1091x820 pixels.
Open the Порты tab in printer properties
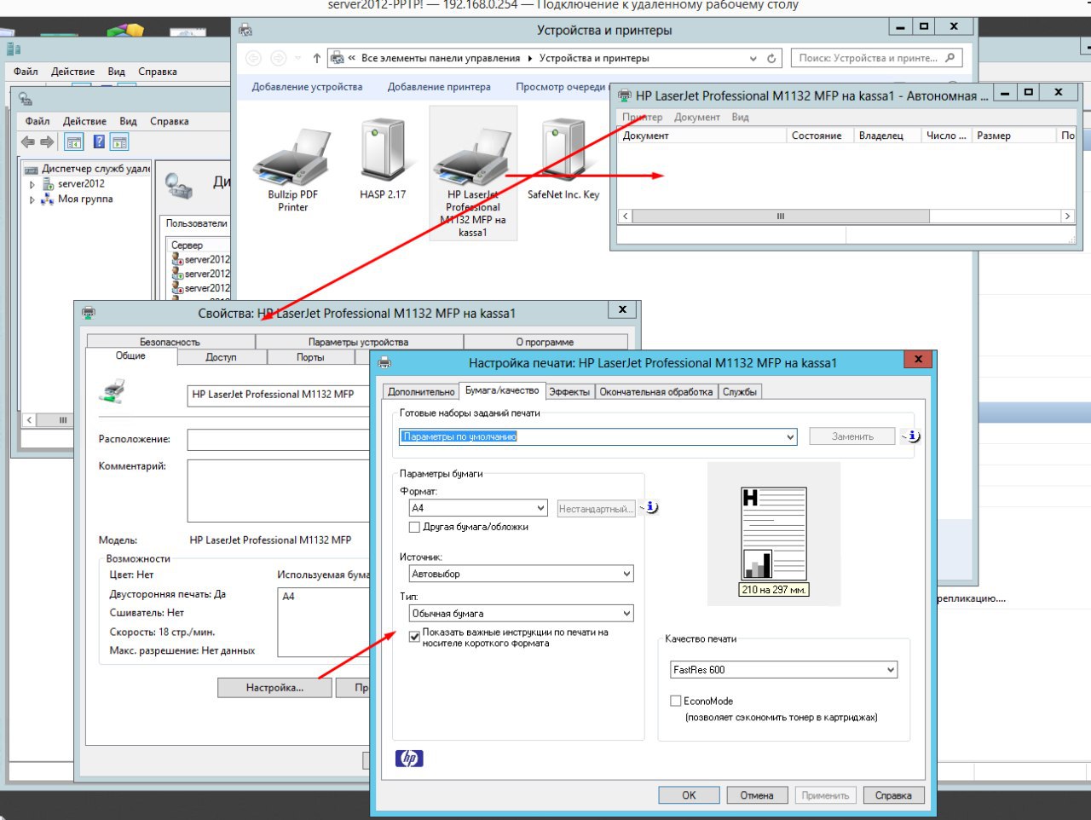point(310,357)
